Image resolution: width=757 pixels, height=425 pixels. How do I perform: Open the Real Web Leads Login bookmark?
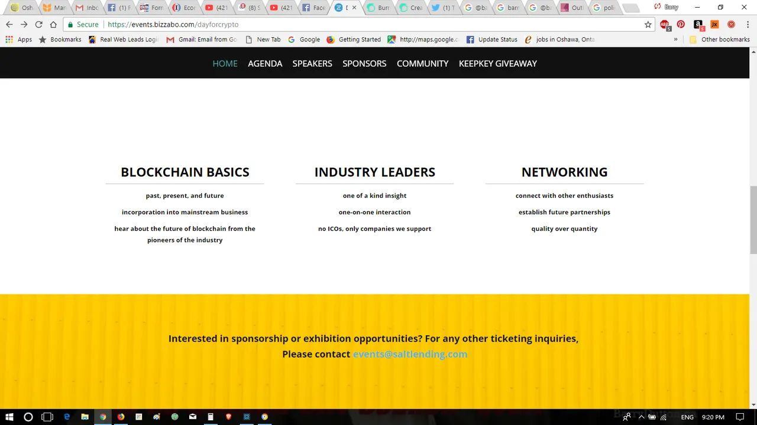click(x=123, y=40)
